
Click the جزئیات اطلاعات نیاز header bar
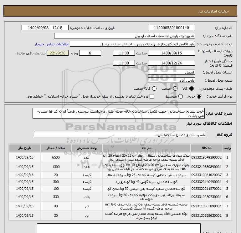click(x=120, y=11)
